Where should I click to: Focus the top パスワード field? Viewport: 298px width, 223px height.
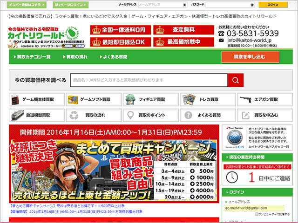tap(230, 5)
